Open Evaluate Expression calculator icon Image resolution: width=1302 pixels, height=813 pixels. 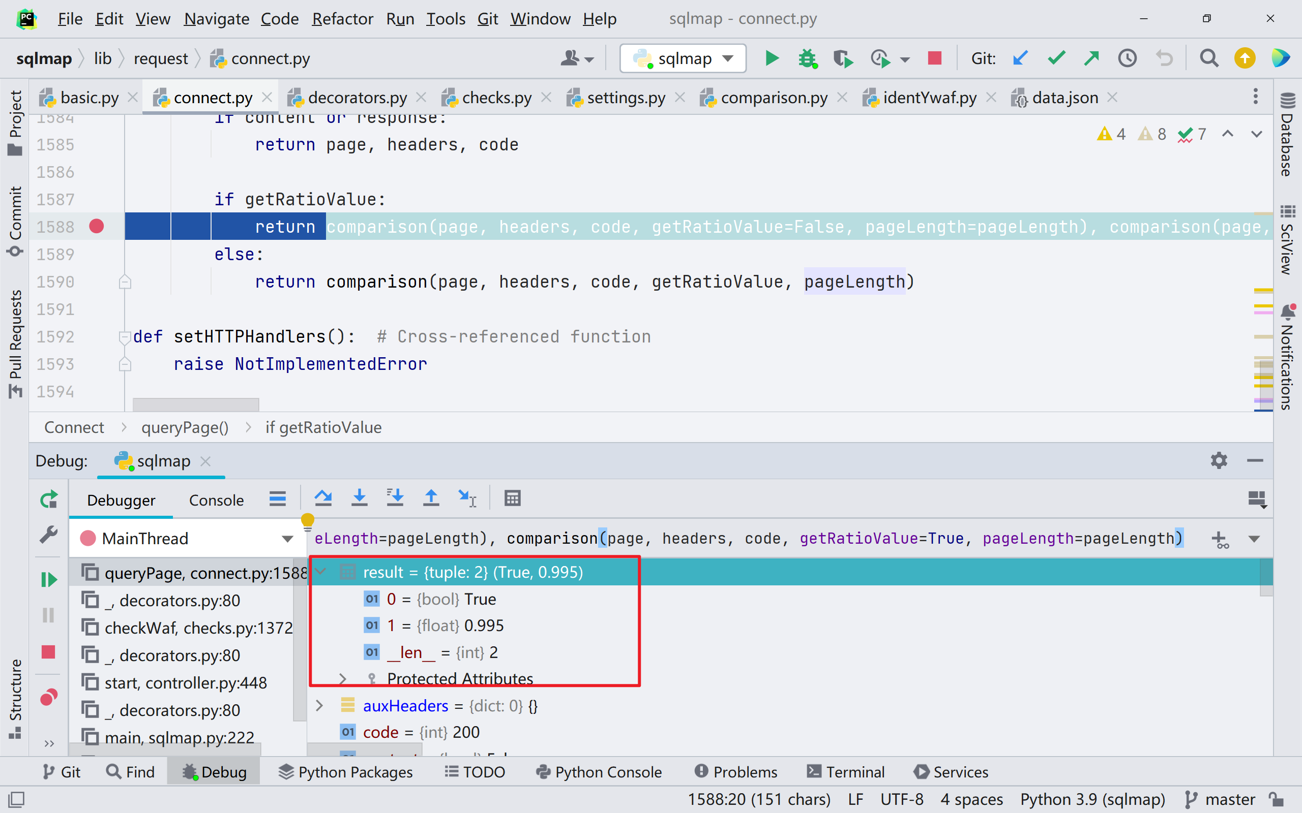[x=512, y=498]
